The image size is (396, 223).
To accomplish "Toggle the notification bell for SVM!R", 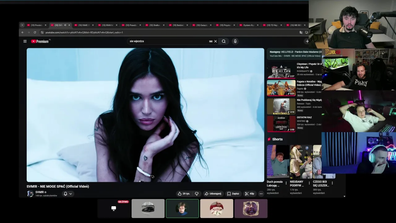I will coord(65,194).
